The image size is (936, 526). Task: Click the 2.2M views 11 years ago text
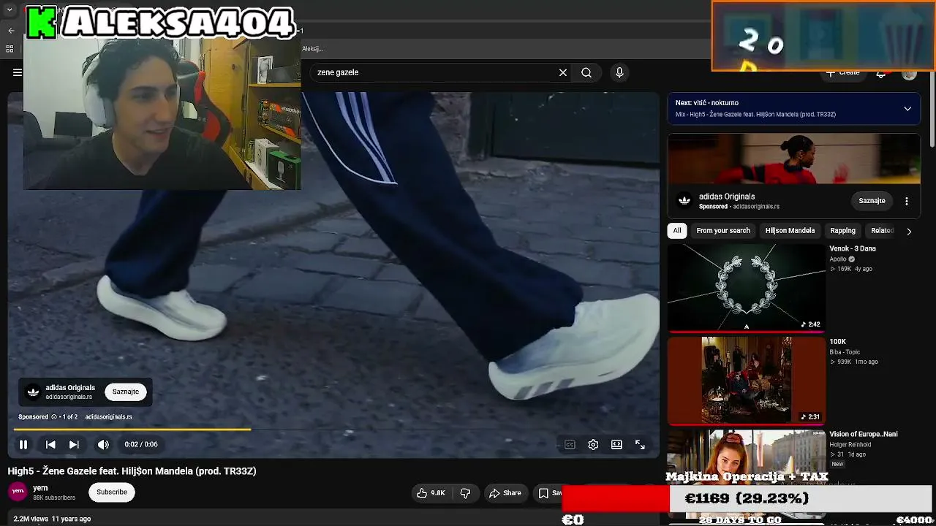(x=52, y=519)
